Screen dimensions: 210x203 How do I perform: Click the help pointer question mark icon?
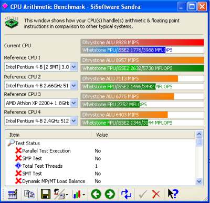[x=173, y=194]
